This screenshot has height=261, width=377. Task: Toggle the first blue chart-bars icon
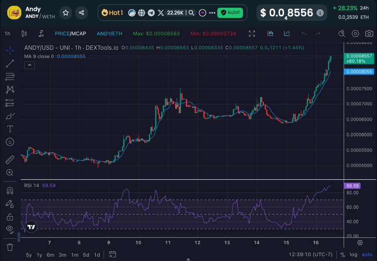[271, 34]
